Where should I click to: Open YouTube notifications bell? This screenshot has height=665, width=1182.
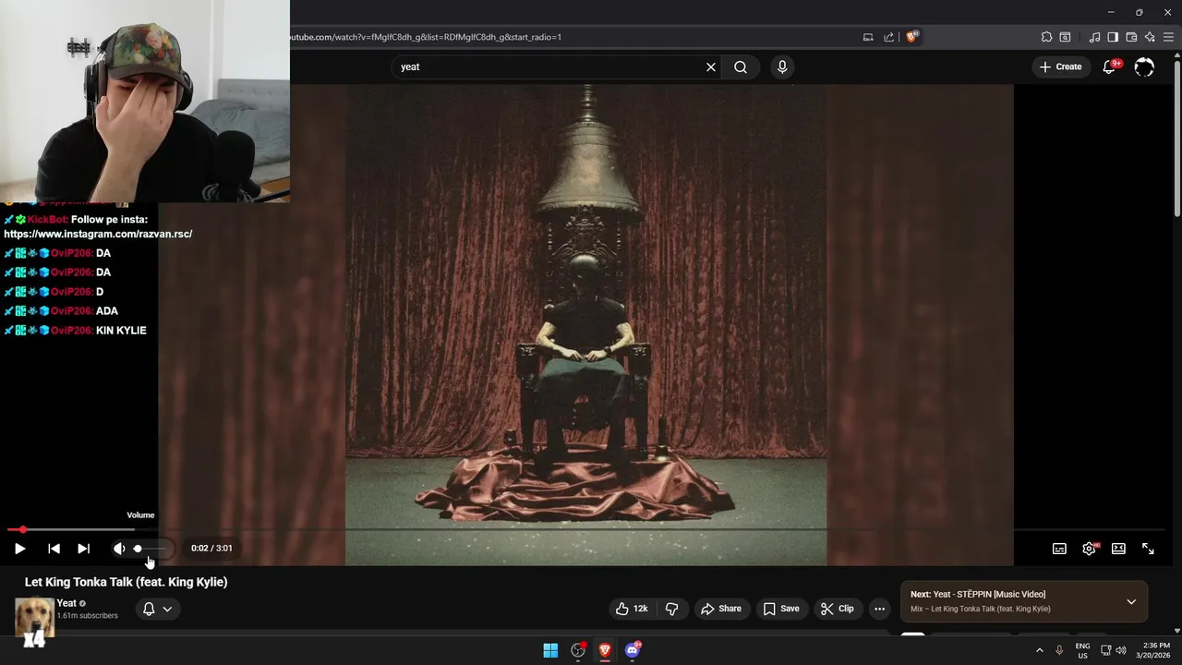click(1110, 66)
